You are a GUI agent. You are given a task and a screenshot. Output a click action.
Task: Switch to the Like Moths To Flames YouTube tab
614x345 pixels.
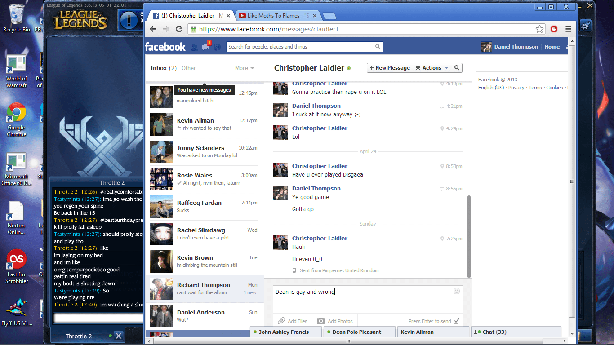coord(278,16)
